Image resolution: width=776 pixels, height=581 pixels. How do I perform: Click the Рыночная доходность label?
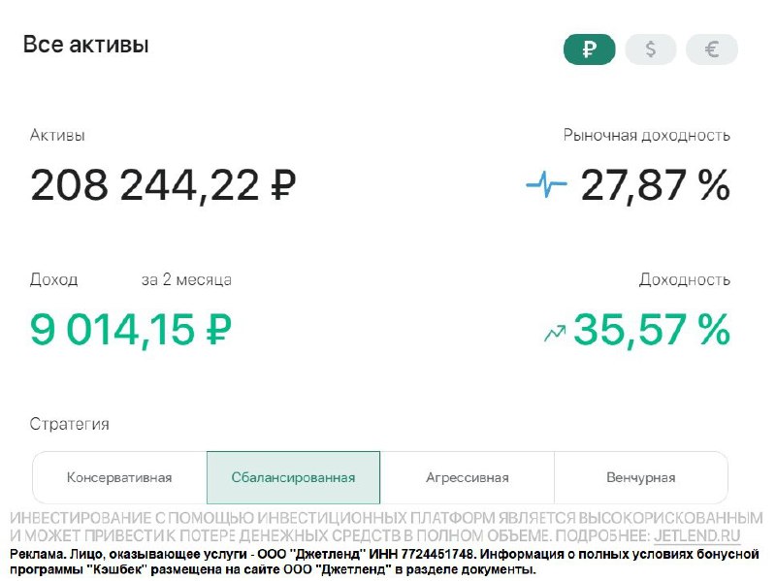point(646,135)
